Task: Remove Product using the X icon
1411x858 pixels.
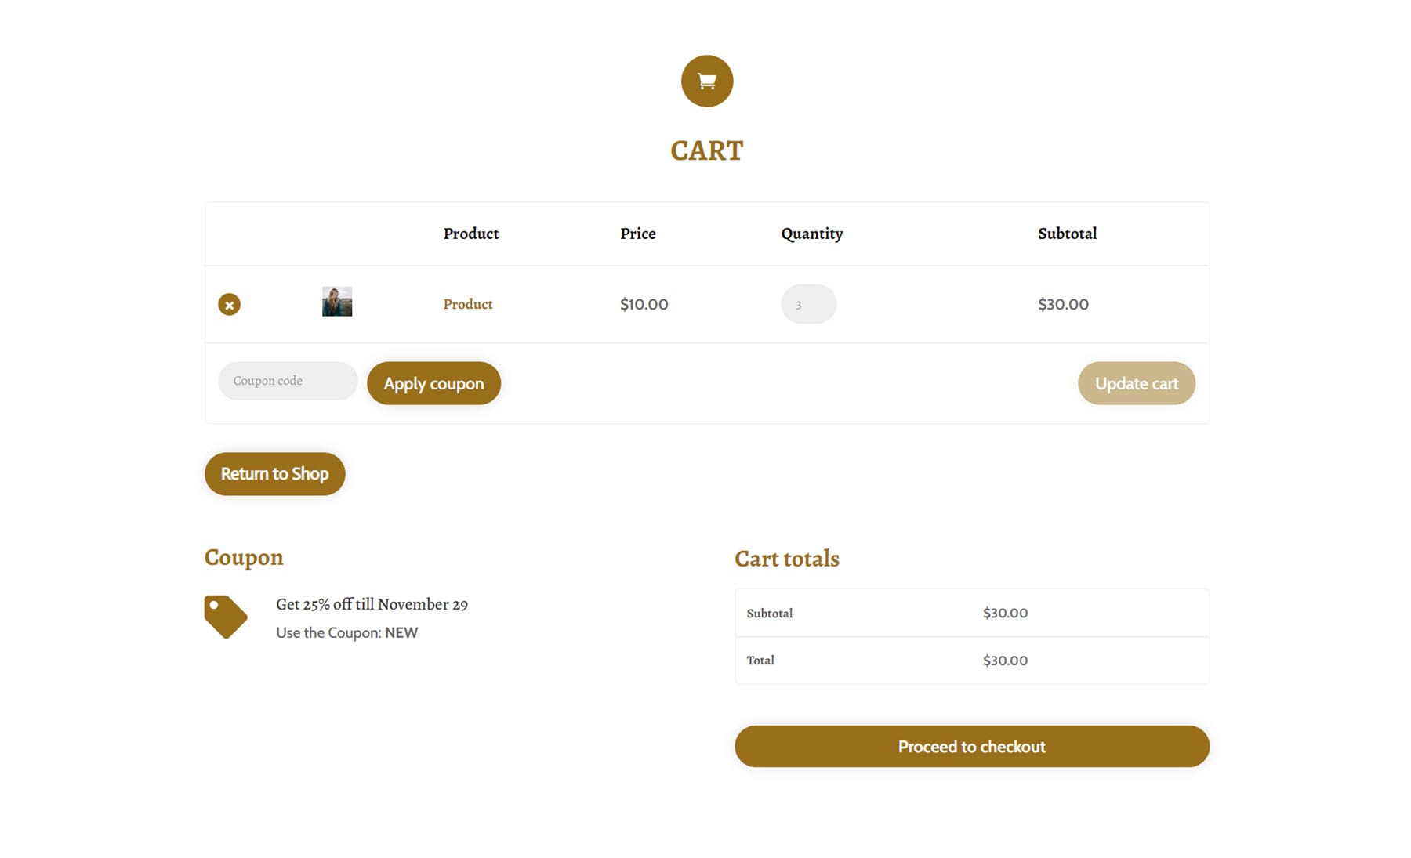Action: point(228,304)
